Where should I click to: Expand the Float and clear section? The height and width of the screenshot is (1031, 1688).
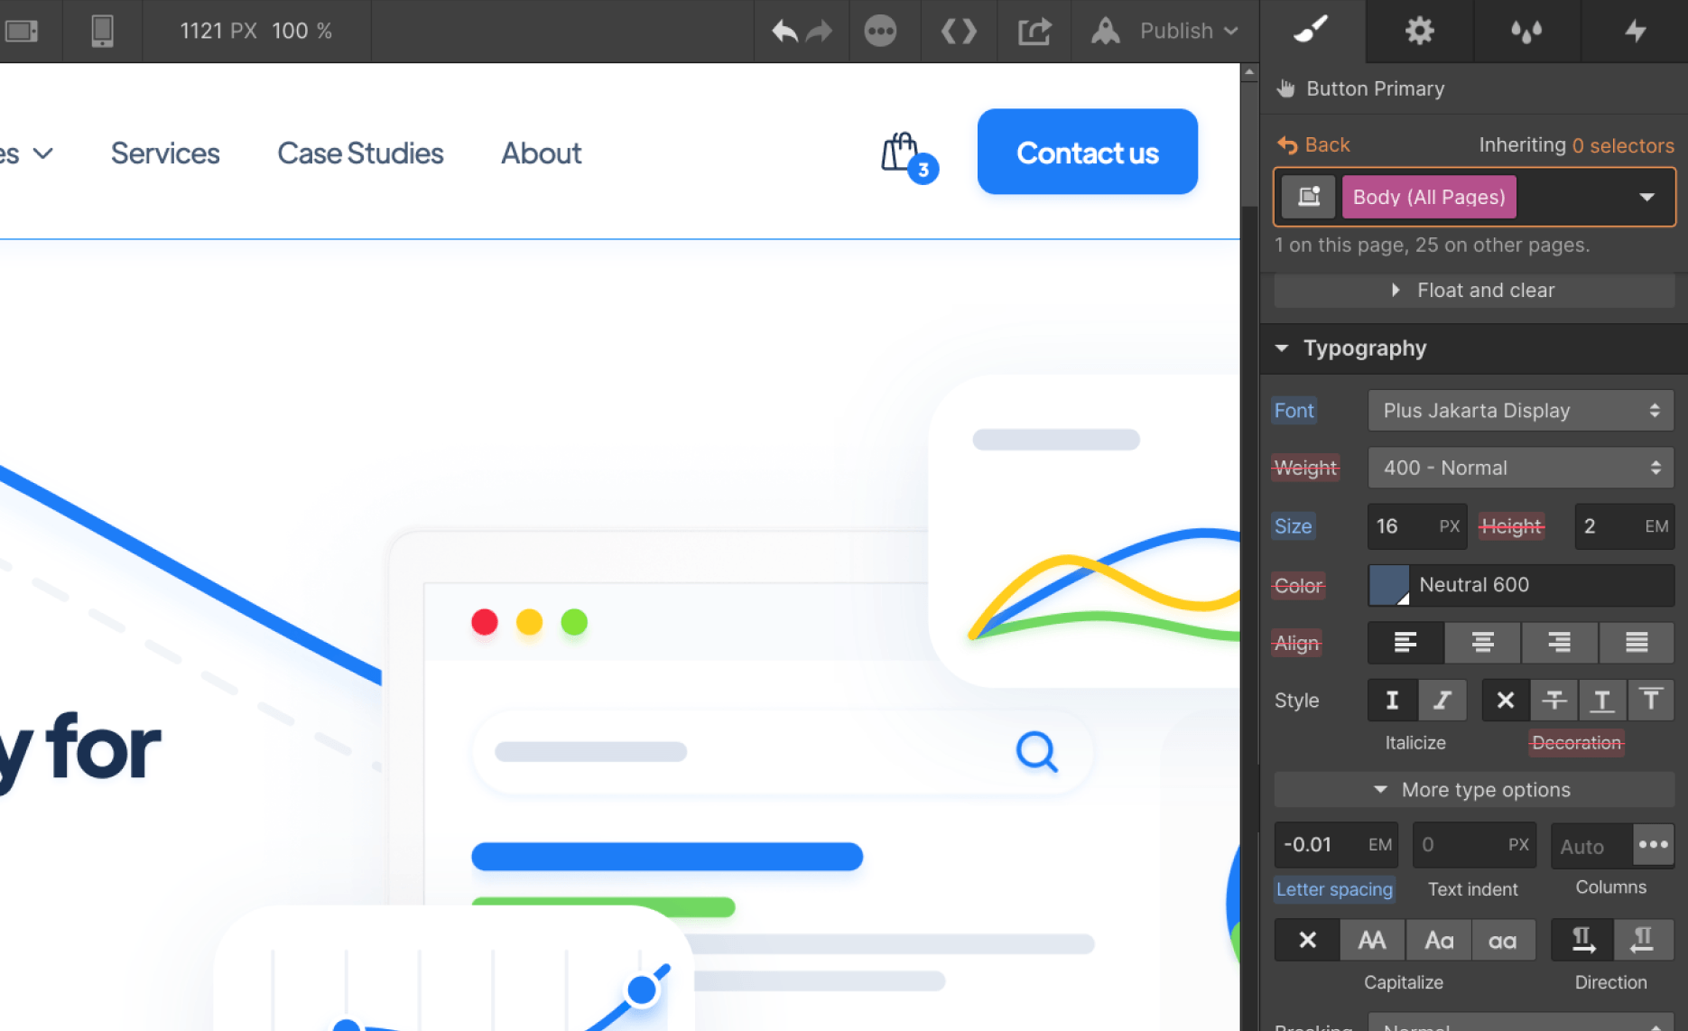pyautogui.click(x=1473, y=290)
